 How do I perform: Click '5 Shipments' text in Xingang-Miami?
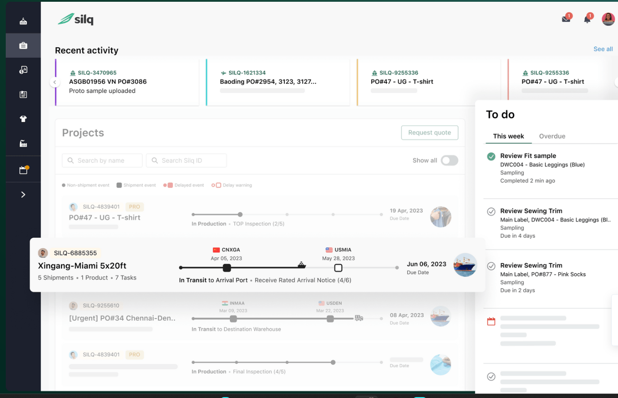coord(56,278)
